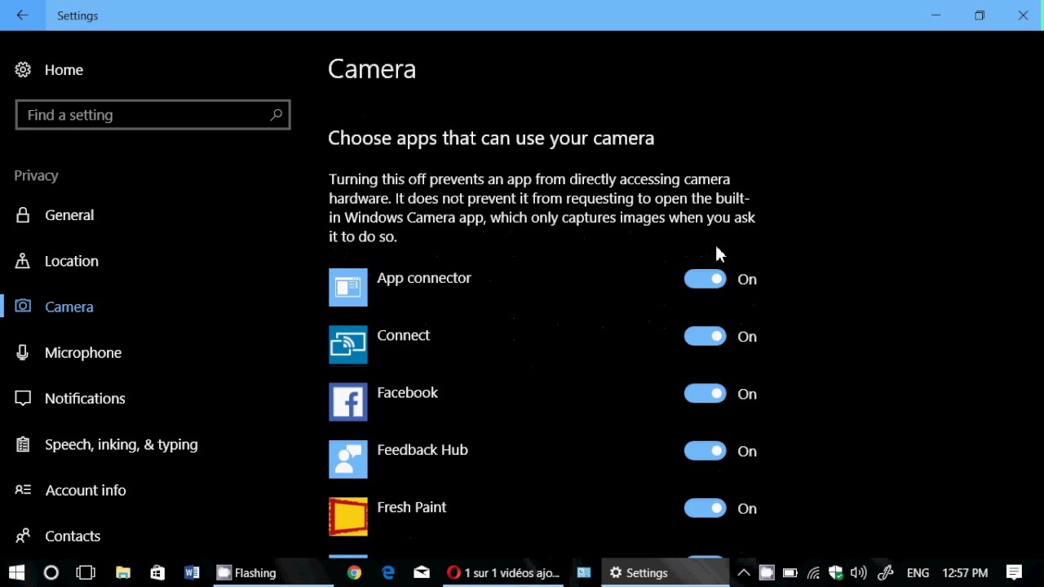This screenshot has width=1044, height=587.
Task: Open the volume control in tray
Action: coord(859,572)
